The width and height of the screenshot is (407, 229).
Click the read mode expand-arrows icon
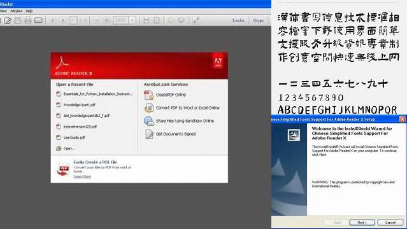pyautogui.click(x=196, y=20)
